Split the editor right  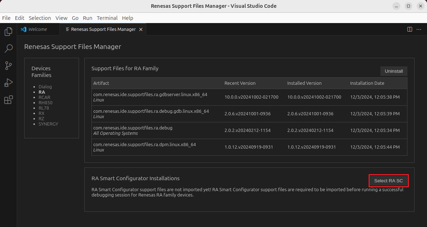coord(410,29)
